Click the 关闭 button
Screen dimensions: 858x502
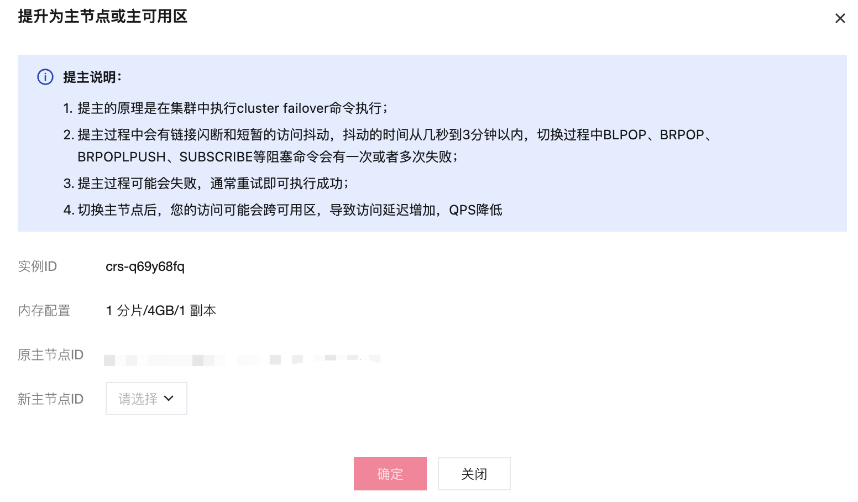474,474
